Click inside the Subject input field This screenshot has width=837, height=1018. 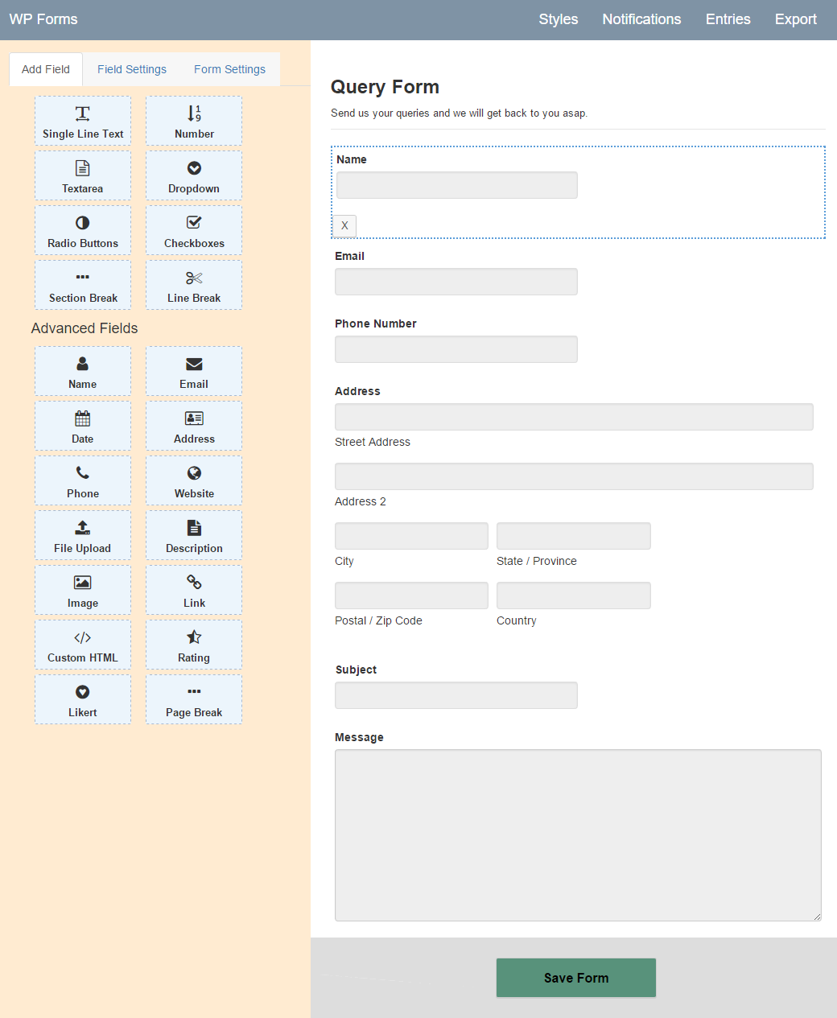pos(456,694)
